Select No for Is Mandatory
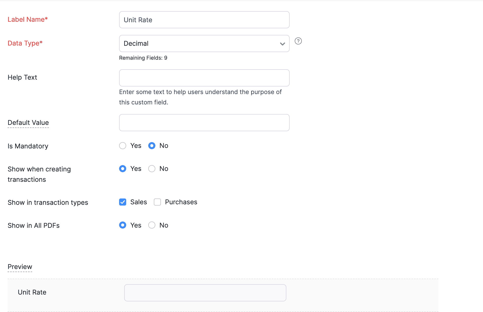The width and height of the screenshot is (483, 312). (152, 146)
